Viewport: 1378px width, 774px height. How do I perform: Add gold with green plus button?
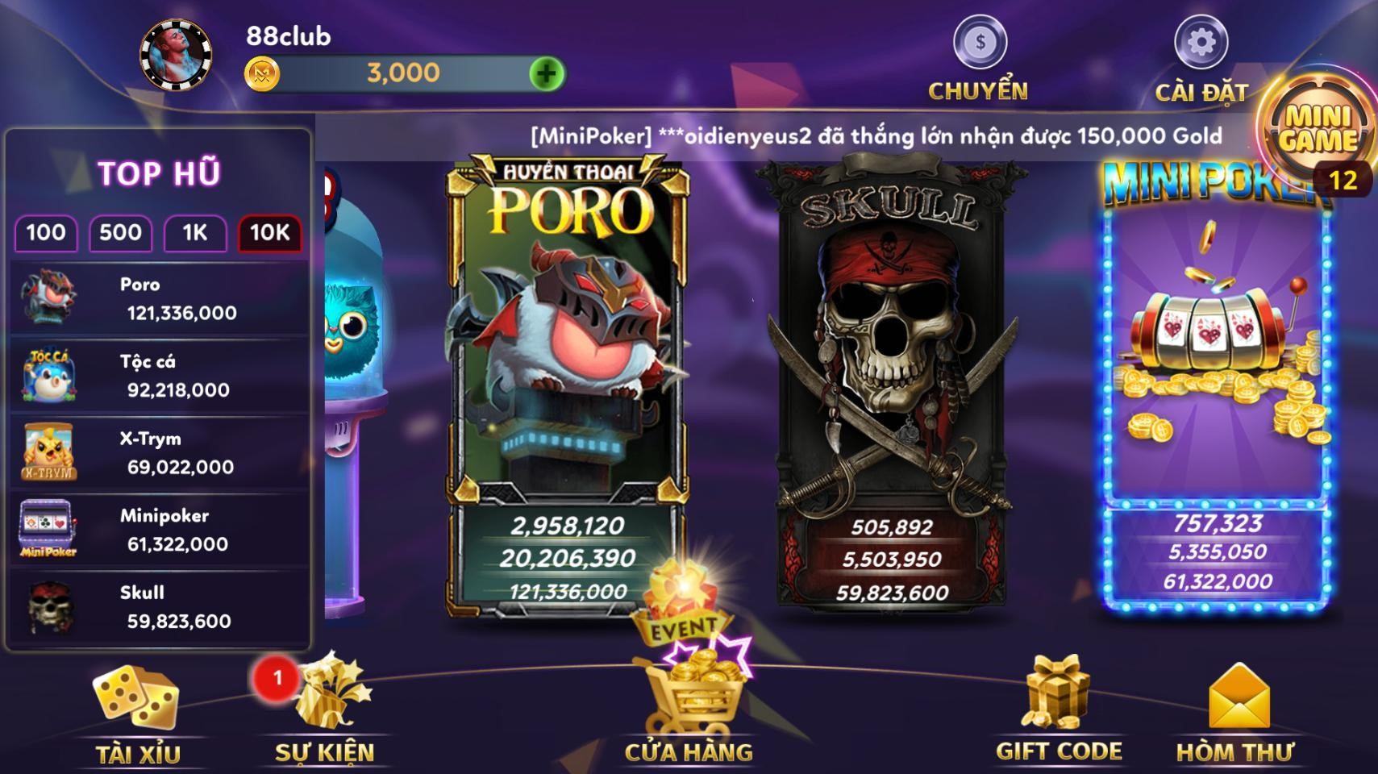(x=547, y=73)
